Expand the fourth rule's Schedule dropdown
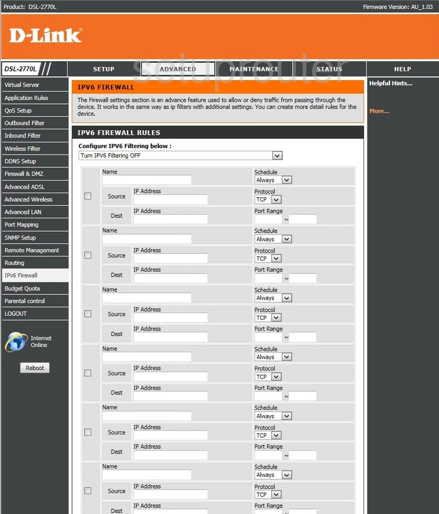Image resolution: width=439 pixels, height=514 pixels. pyautogui.click(x=273, y=357)
